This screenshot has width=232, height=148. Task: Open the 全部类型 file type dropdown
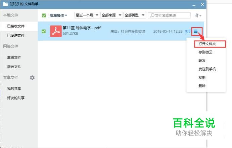135,15
